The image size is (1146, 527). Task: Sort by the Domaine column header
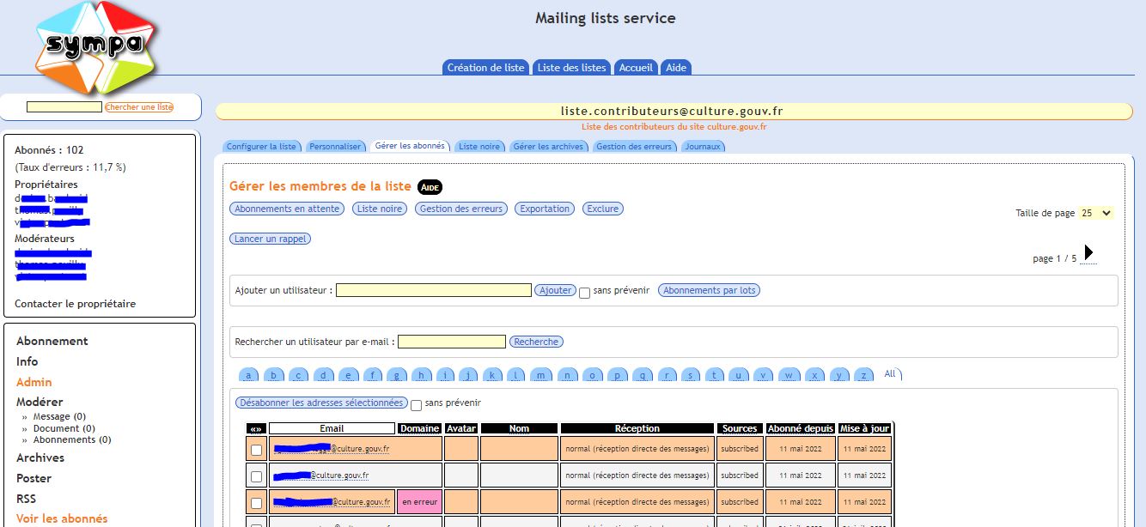419,428
